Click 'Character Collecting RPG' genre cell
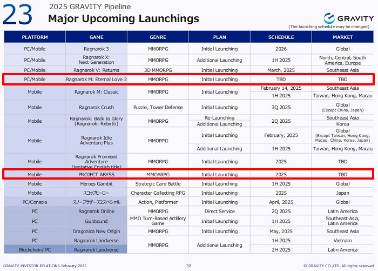 tap(158, 193)
